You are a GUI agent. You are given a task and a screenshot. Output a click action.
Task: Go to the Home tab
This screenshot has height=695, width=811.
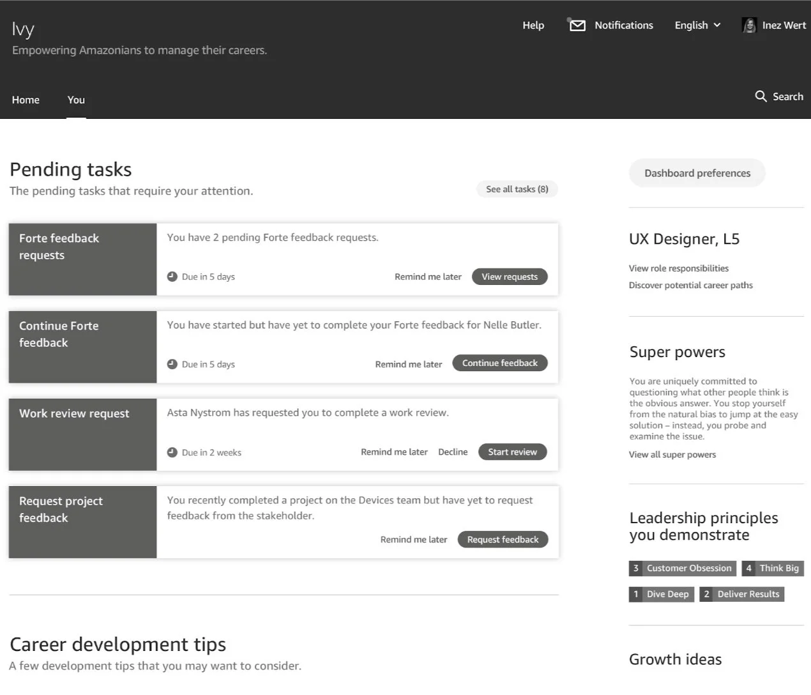pyautogui.click(x=26, y=100)
